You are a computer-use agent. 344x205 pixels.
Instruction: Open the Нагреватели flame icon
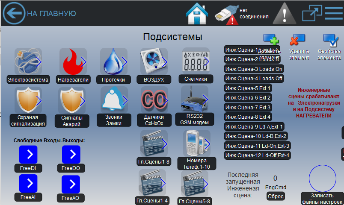point(73,62)
